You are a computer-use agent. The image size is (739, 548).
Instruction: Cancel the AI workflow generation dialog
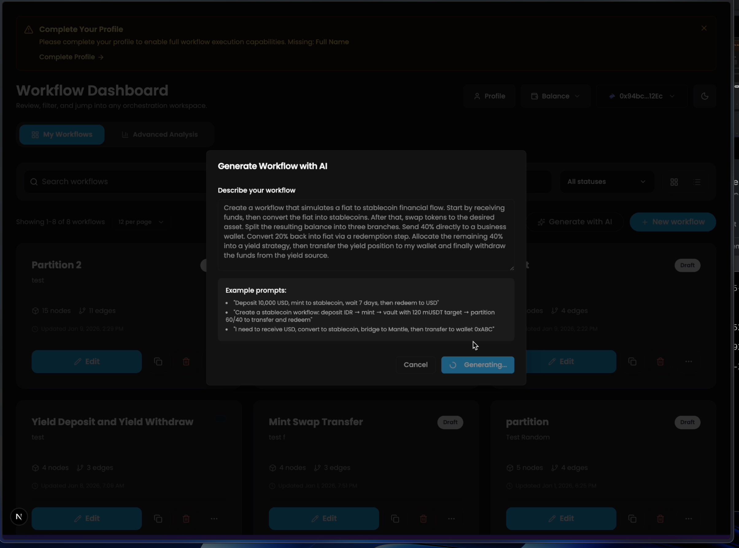tap(415, 365)
